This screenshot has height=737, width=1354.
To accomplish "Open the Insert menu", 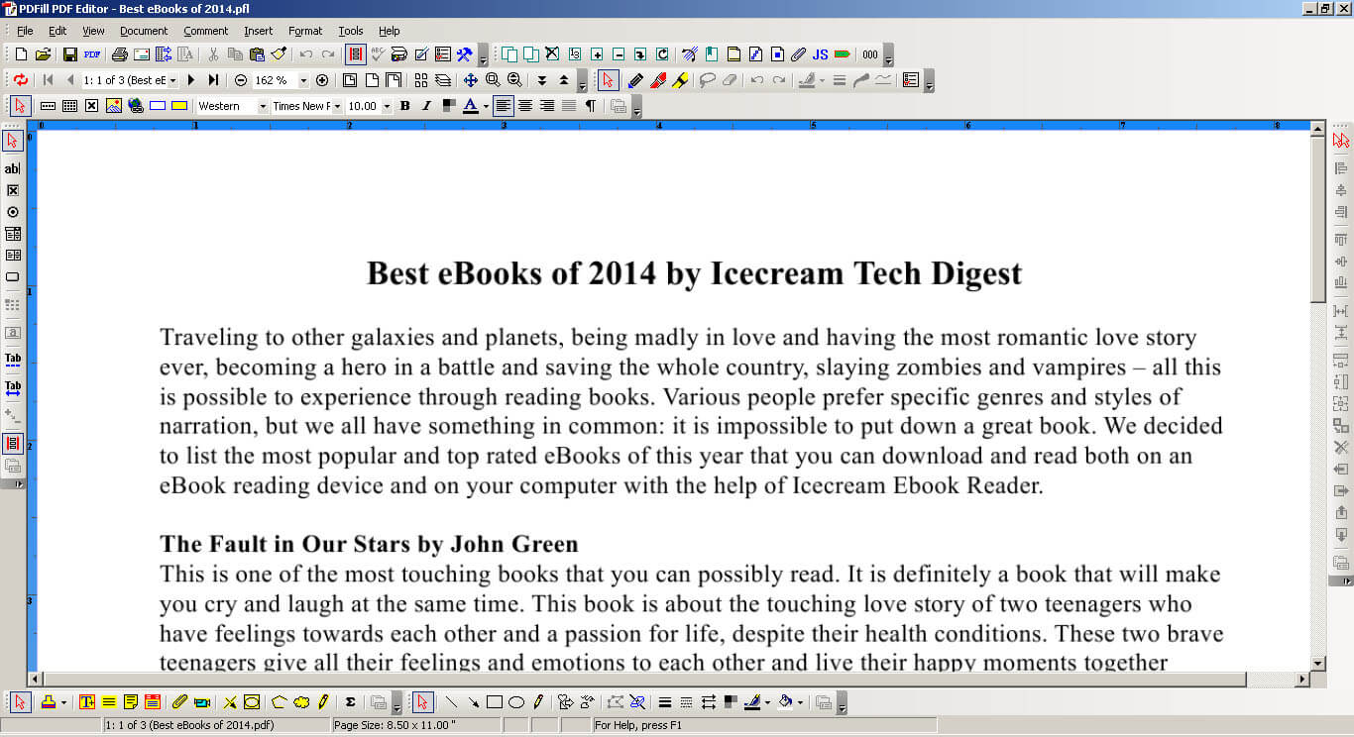I will [x=258, y=31].
